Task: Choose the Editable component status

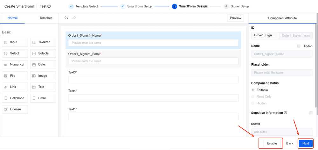Action: click(x=253, y=90)
